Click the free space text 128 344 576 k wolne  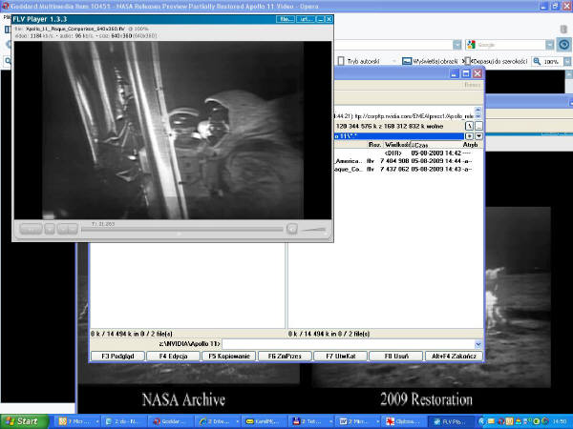pyautogui.click(x=390, y=126)
